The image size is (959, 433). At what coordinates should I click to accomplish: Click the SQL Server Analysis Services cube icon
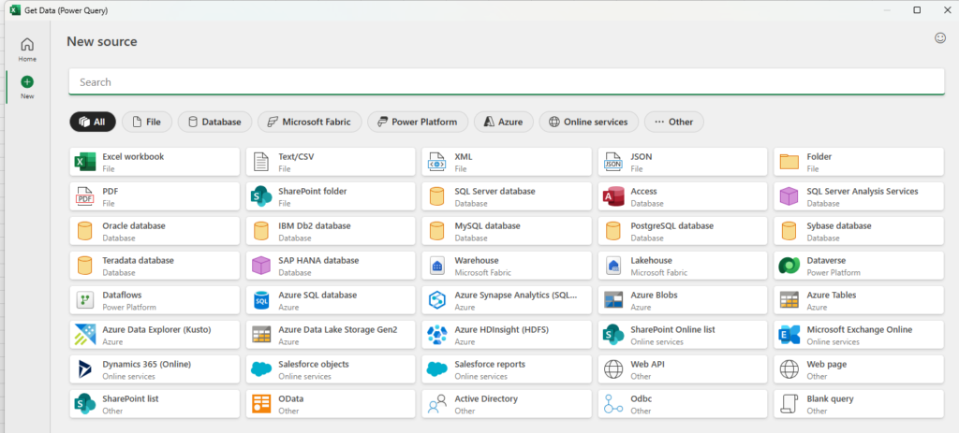tap(789, 196)
